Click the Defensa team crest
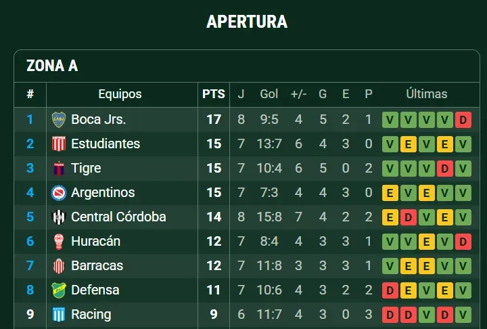The image size is (487, 329). tap(59, 290)
